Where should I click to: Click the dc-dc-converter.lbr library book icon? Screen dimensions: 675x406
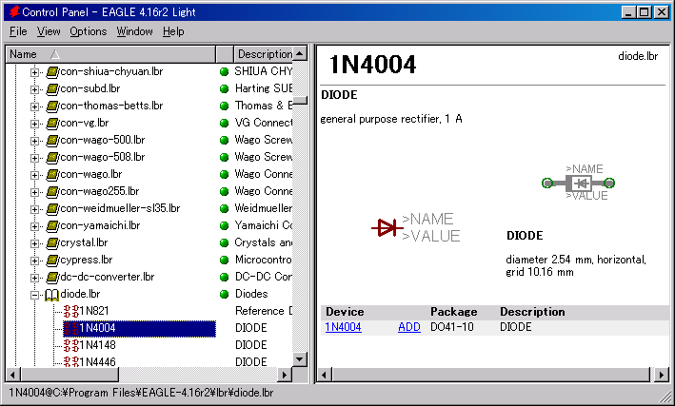point(52,277)
